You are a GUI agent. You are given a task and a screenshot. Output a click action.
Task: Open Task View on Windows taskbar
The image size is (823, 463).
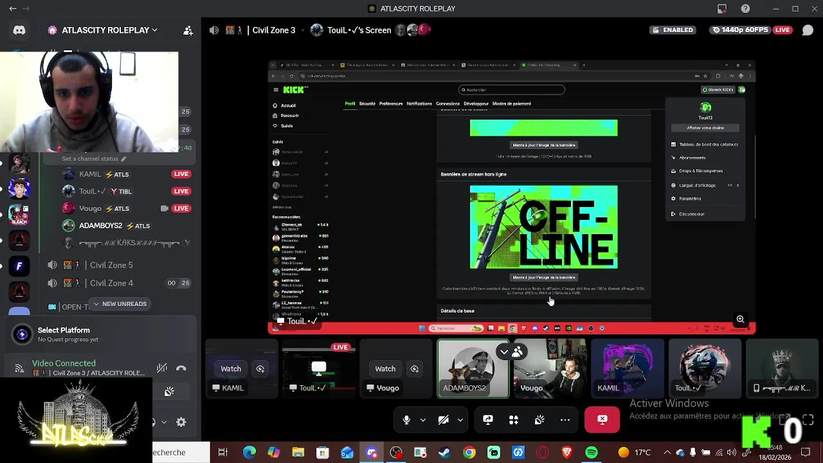pyautogui.click(x=223, y=453)
